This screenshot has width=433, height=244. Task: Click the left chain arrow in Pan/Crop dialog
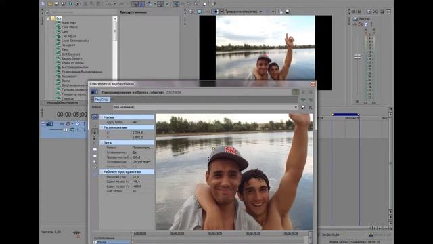(303, 100)
